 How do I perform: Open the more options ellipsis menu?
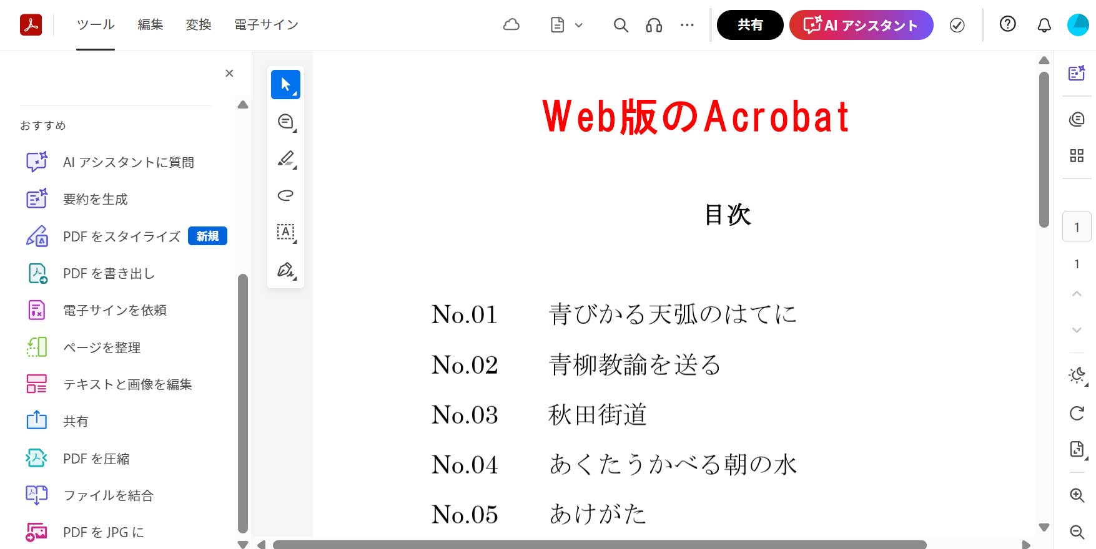pyautogui.click(x=687, y=25)
